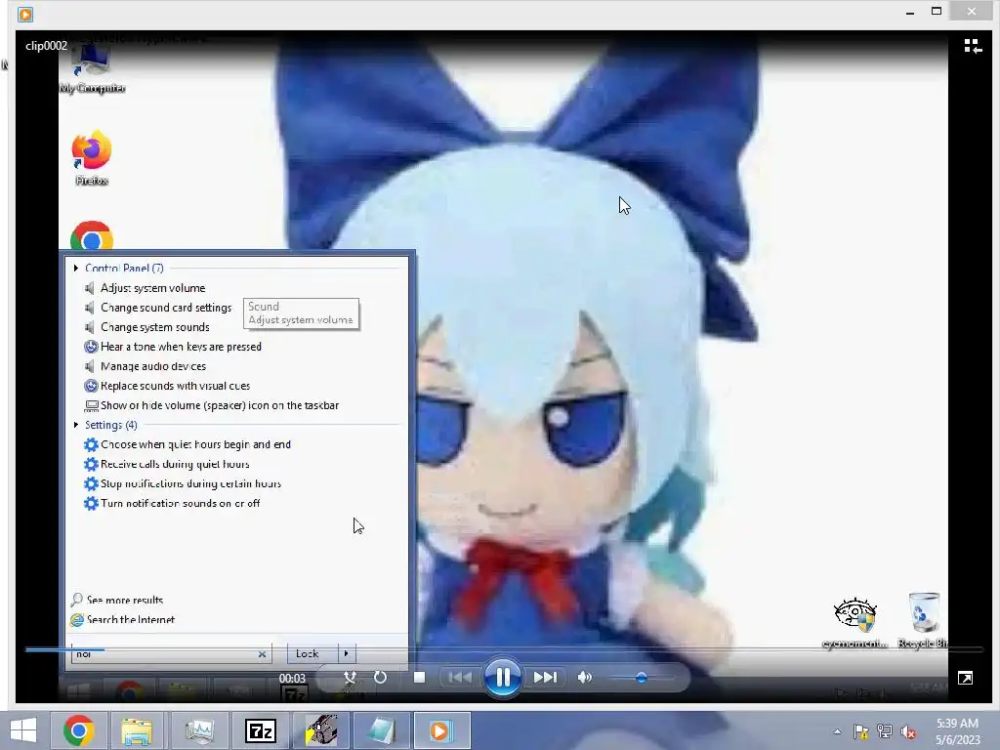Click Receive calls during quiet hours
The width and height of the screenshot is (1000, 750).
point(175,464)
